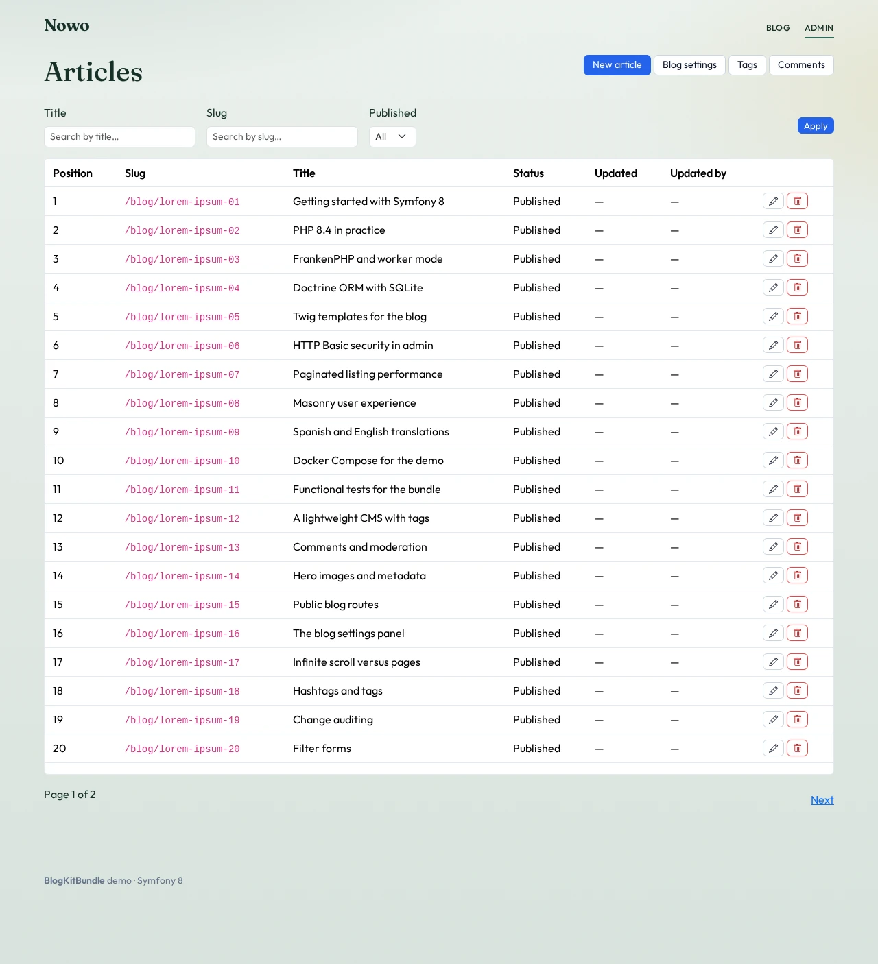
Task: Edit the "Hero images and metadata" article
Action: pyautogui.click(x=773, y=575)
